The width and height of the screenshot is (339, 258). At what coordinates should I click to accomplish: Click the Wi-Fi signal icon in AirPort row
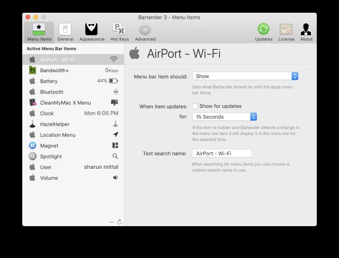point(114,59)
